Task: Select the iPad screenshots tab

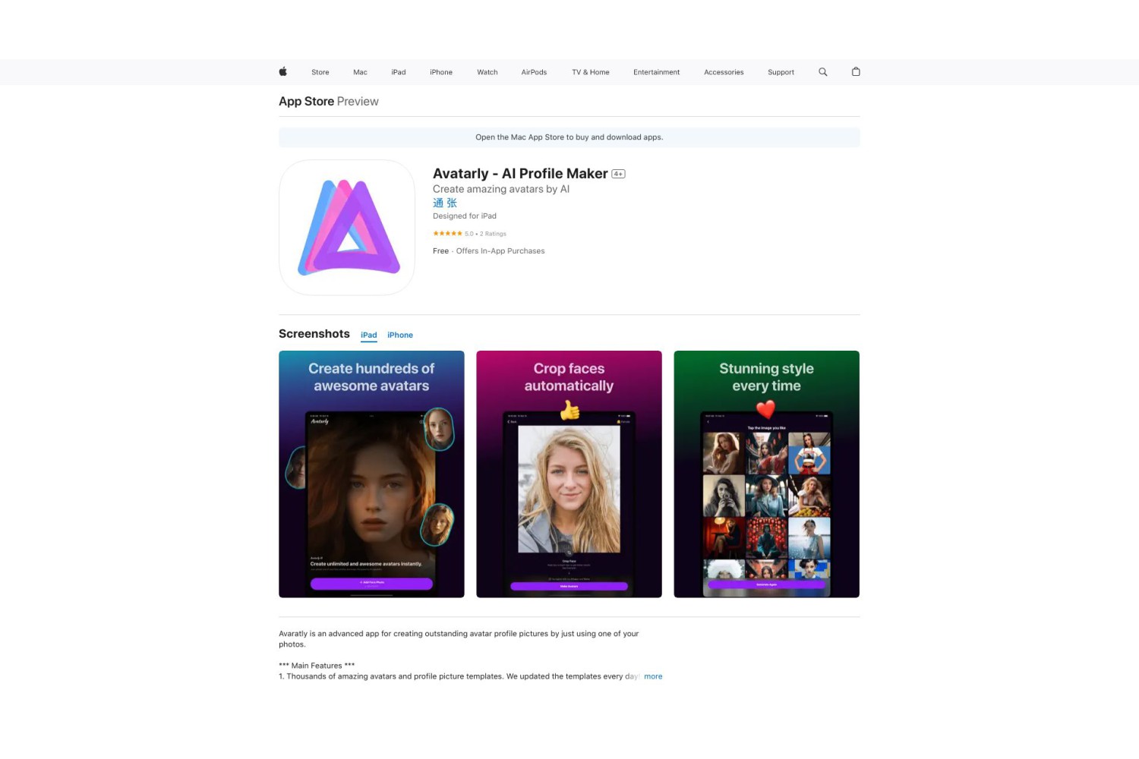Action: (x=369, y=335)
